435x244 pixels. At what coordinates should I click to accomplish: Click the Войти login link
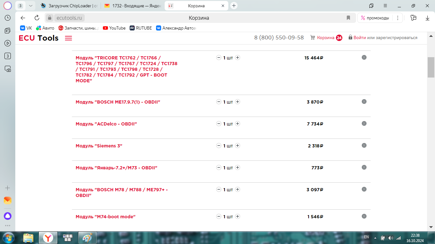(x=360, y=38)
